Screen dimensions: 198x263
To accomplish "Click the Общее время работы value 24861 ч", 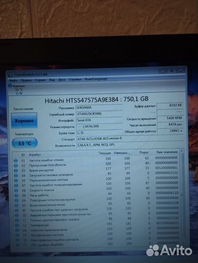I will click(x=170, y=131).
